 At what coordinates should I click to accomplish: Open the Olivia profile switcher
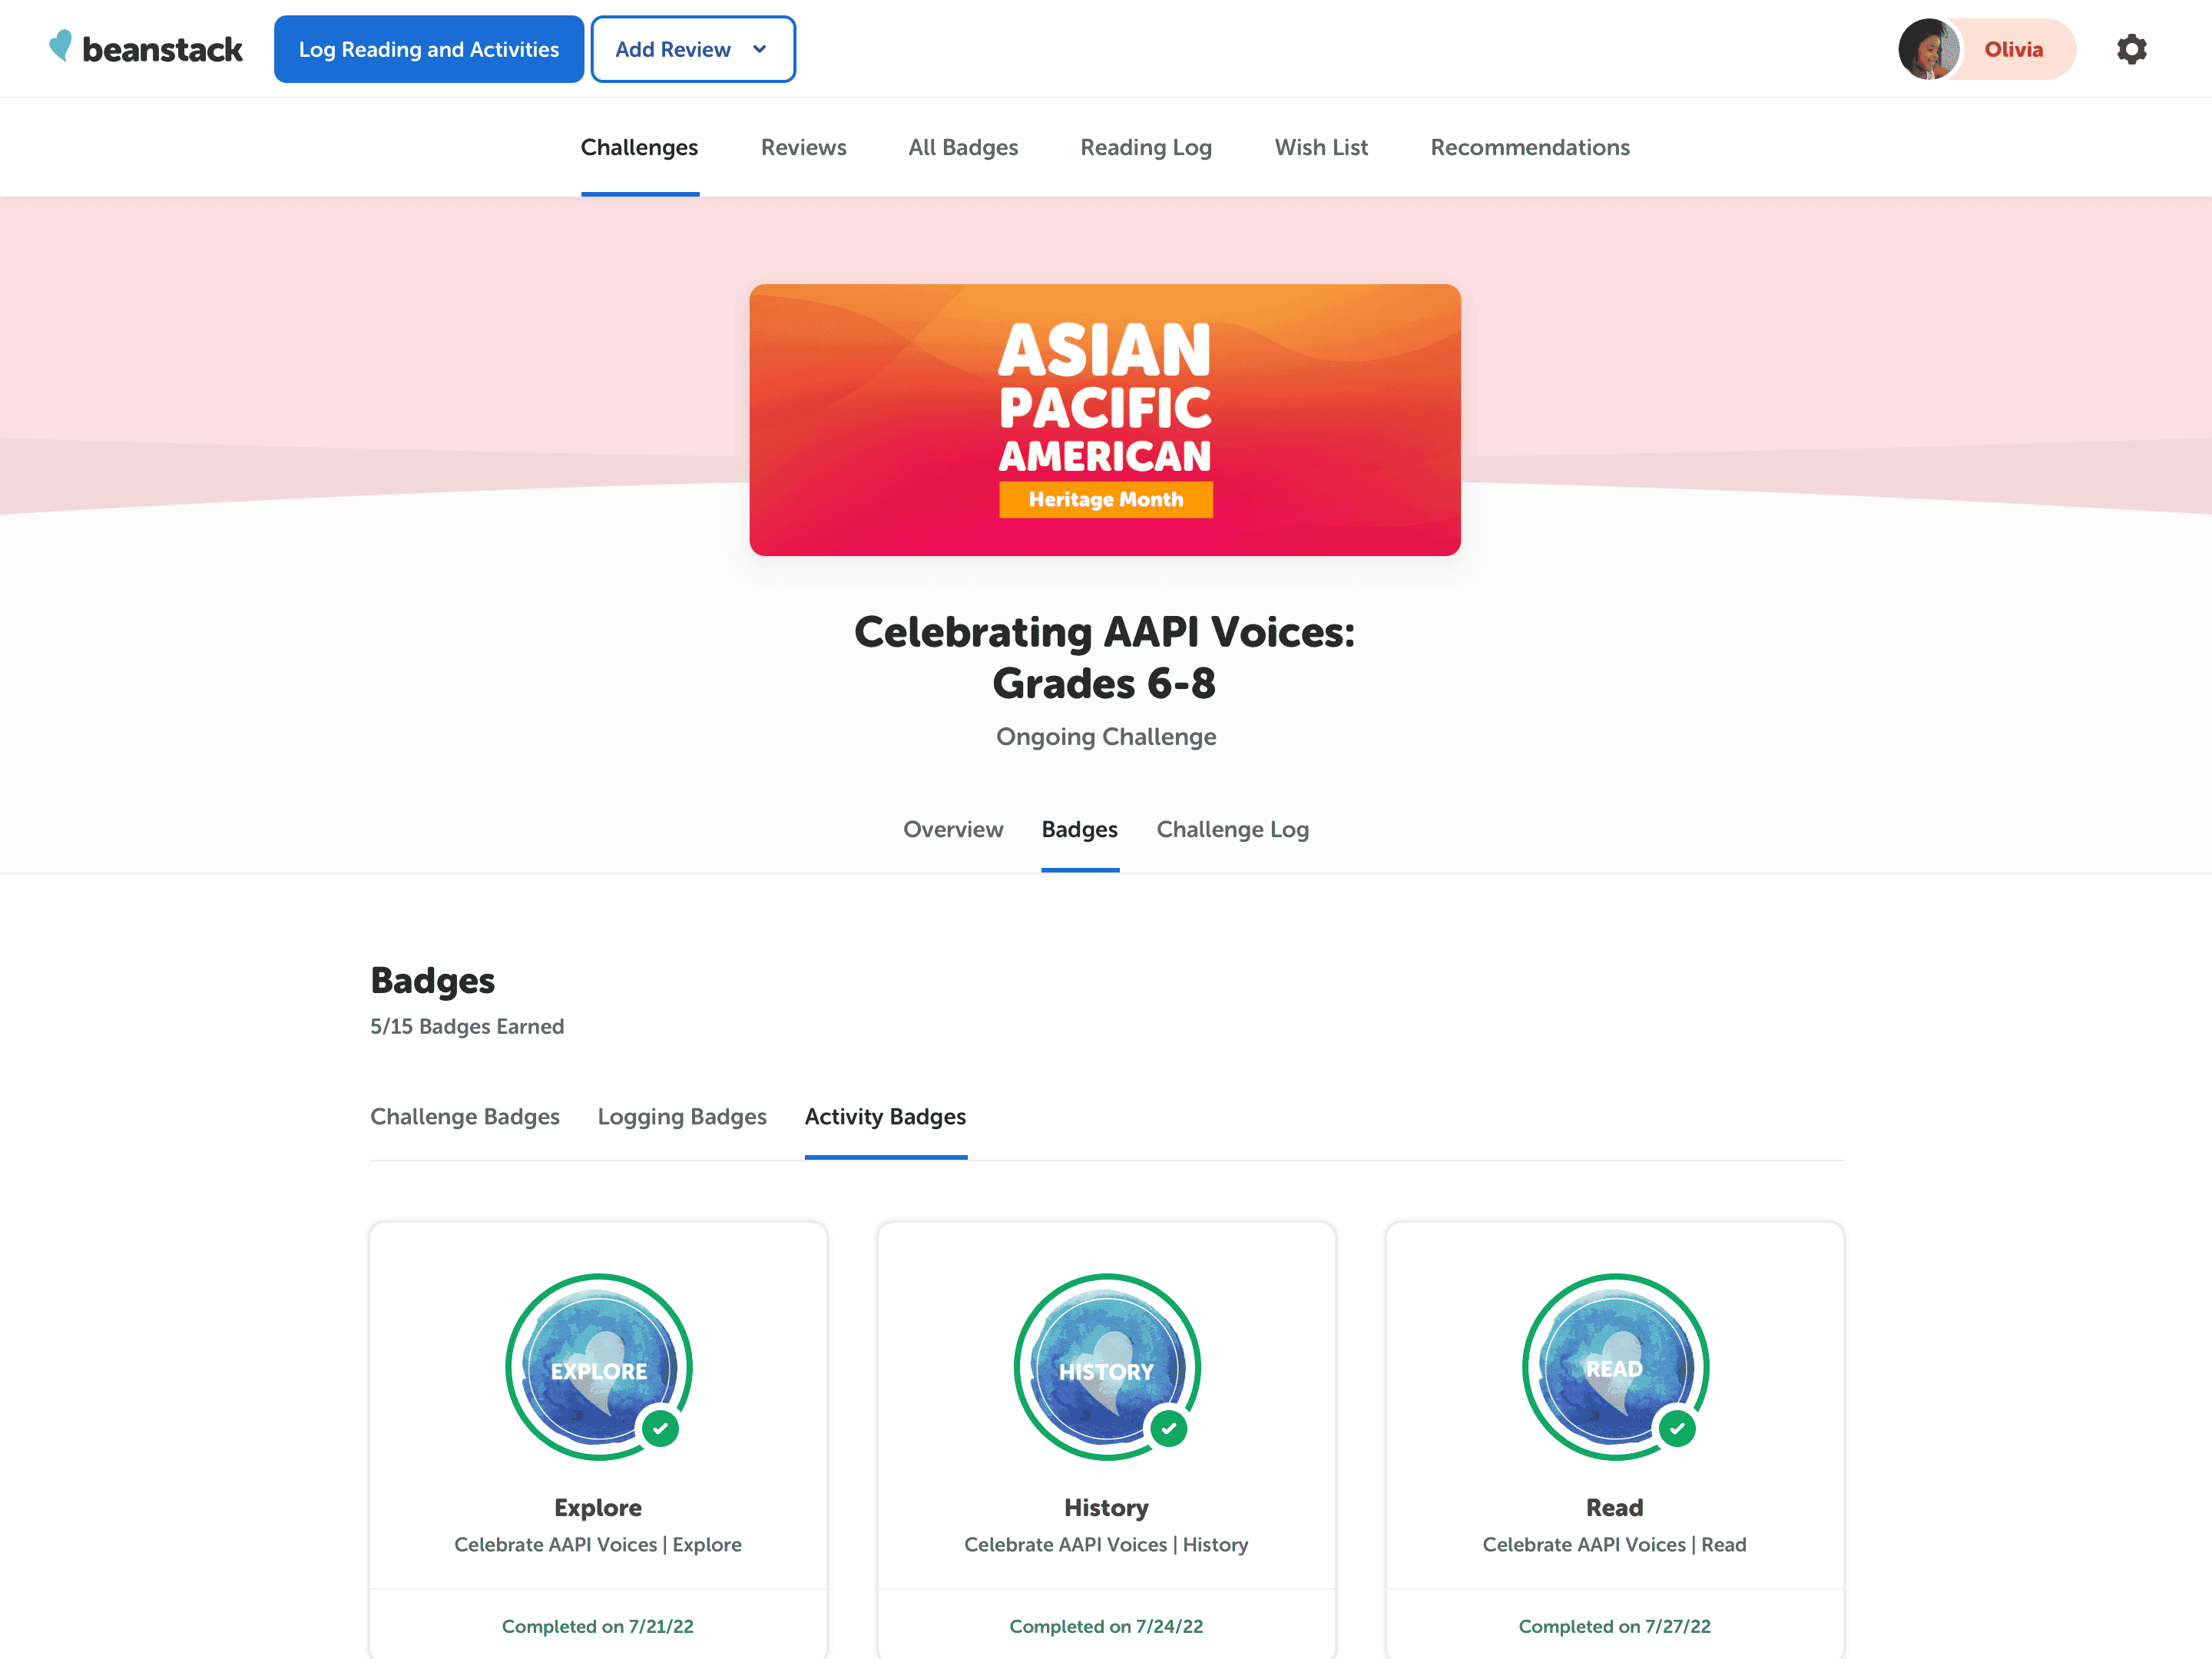pos(2012,49)
